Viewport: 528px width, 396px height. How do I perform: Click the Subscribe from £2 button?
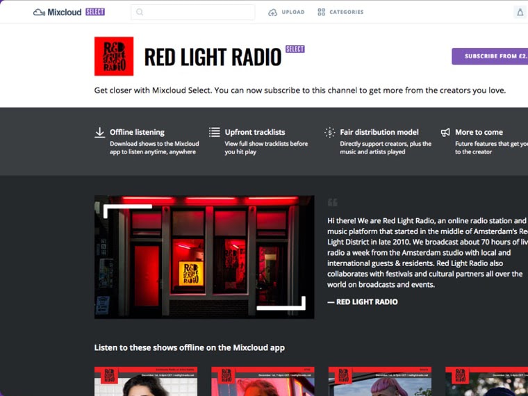(490, 56)
